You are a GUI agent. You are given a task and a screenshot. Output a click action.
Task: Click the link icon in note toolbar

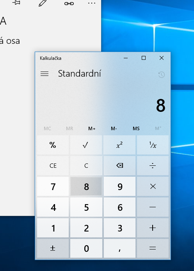[x=69, y=4]
